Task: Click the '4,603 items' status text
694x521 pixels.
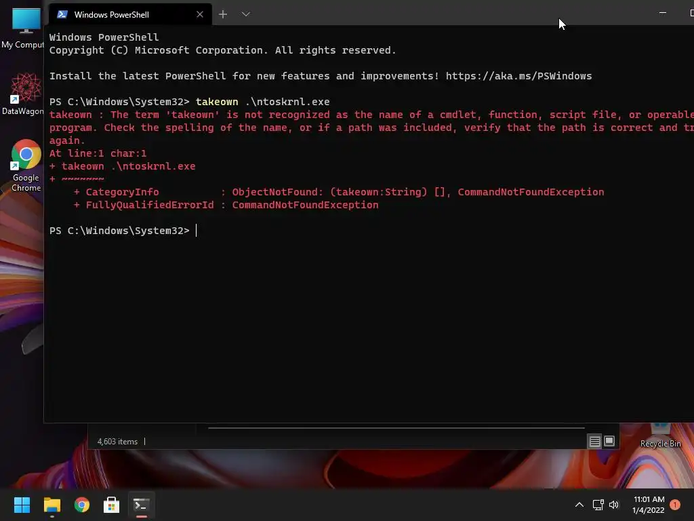Action: click(117, 442)
